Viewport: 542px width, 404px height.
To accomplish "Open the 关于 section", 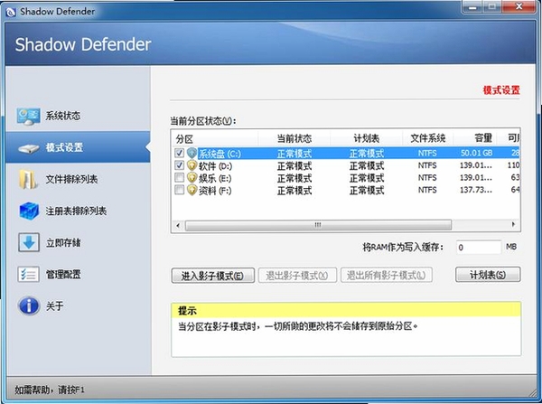I will [78, 306].
